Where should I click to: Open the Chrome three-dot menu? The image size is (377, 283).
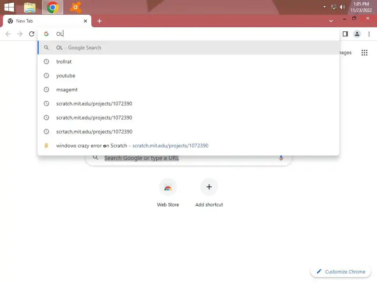[369, 34]
